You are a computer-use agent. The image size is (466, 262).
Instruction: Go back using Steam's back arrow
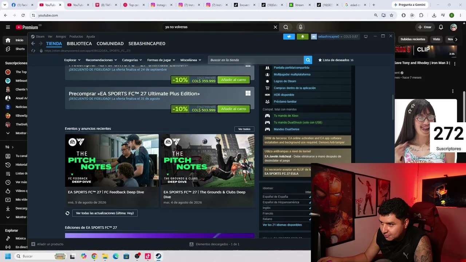coord(33,43)
